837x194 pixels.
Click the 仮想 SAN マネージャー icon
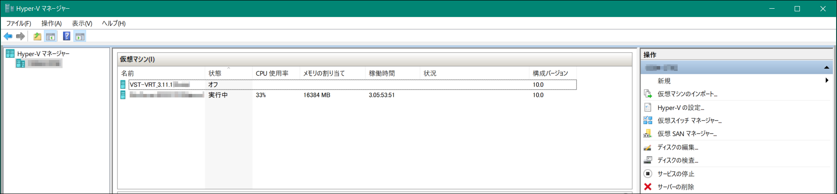648,134
